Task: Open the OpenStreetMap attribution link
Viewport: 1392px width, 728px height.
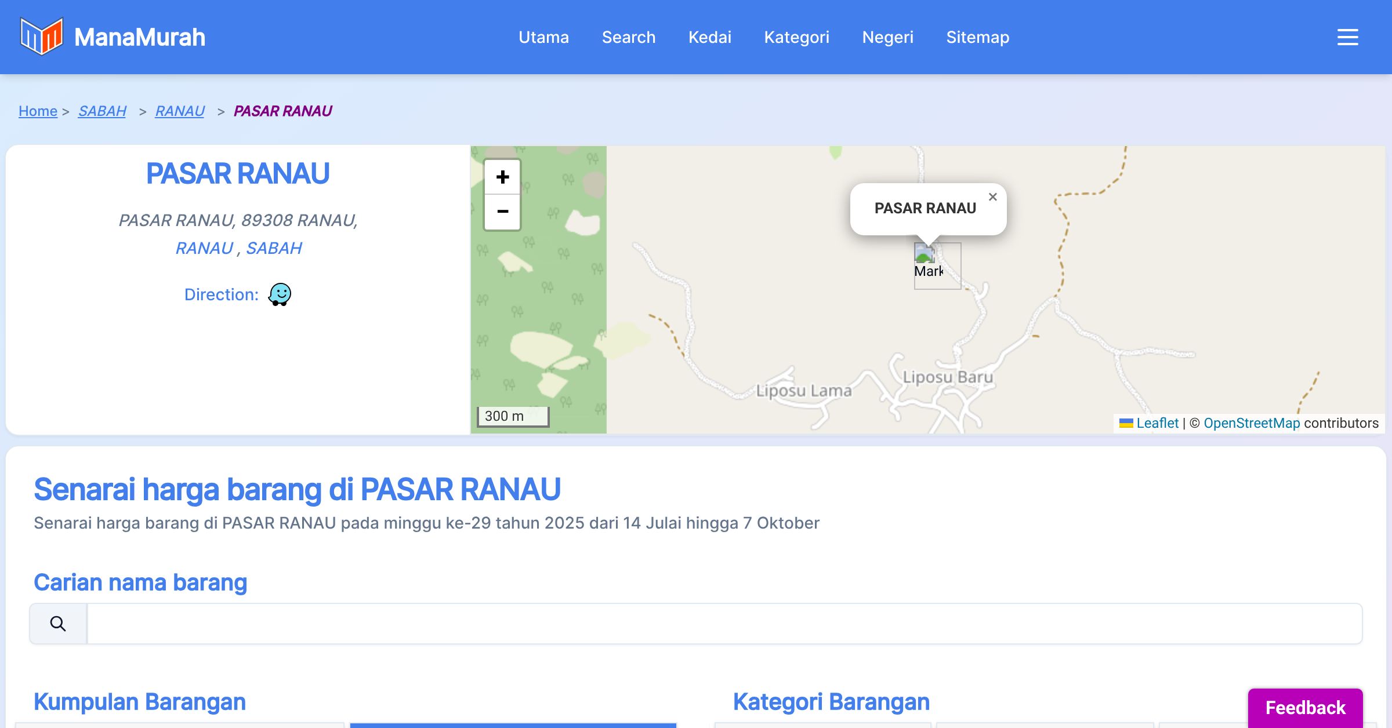Action: tap(1252, 423)
